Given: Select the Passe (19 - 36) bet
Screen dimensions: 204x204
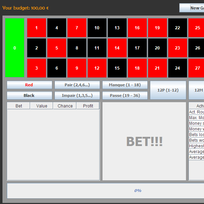Looking at the screenshot, I should point(125,95).
